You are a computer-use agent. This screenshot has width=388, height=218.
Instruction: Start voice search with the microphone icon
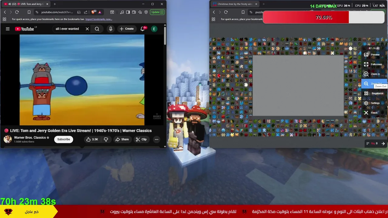tap(111, 29)
